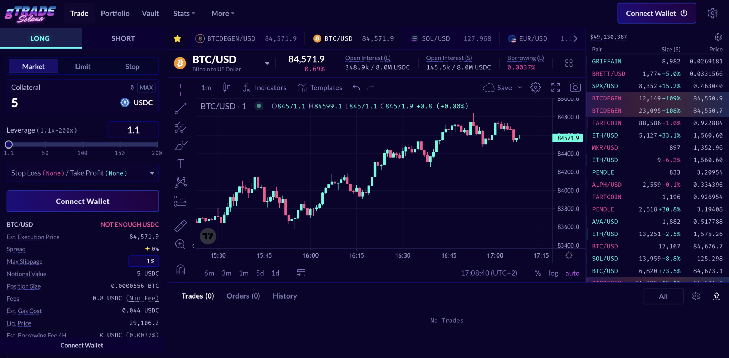Open the chart layout grid selector
The image size is (729, 358).
(569, 63)
